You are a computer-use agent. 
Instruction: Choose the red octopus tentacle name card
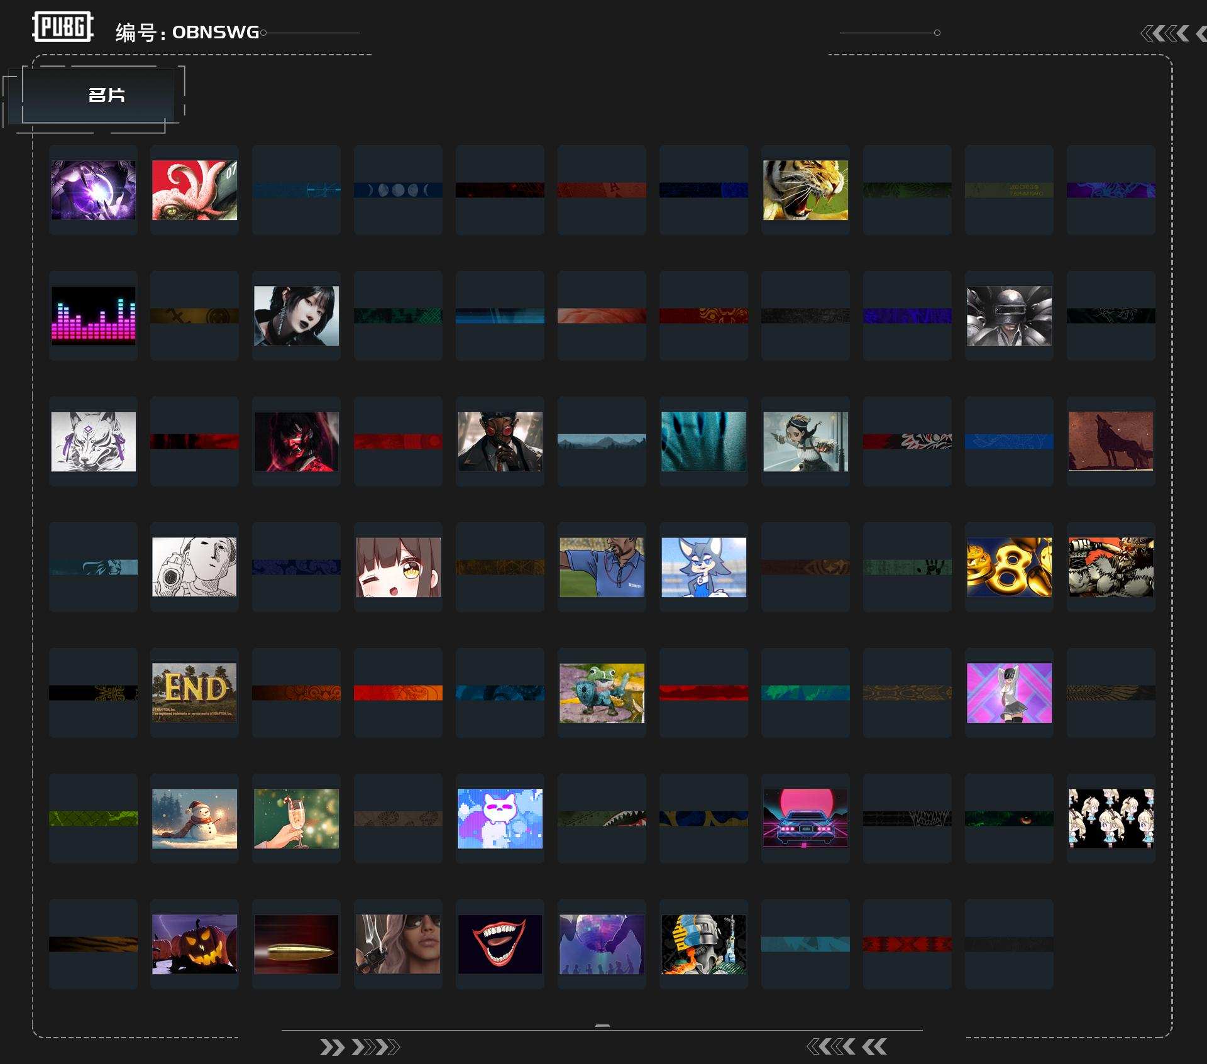coord(195,190)
